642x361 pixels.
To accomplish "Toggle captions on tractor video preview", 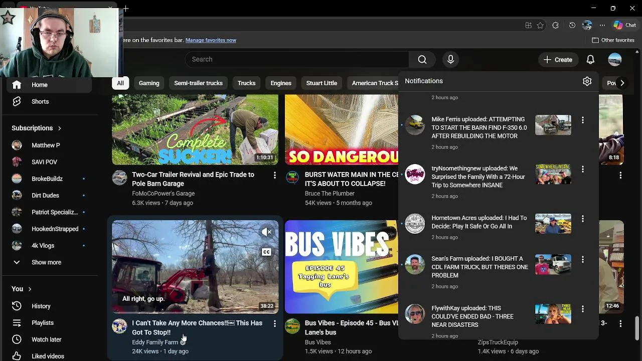I will tap(266, 252).
